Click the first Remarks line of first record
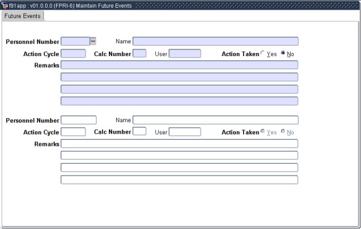Viewport: 361px width, 229px height. pyautogui.click(x=179, y=65)
